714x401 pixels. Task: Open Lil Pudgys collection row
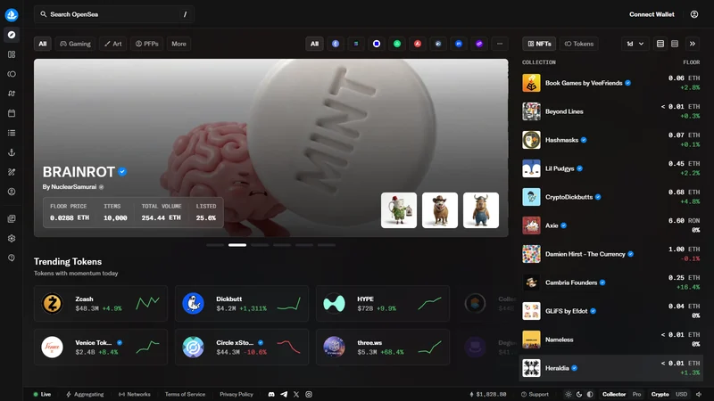tap(611, 168)
